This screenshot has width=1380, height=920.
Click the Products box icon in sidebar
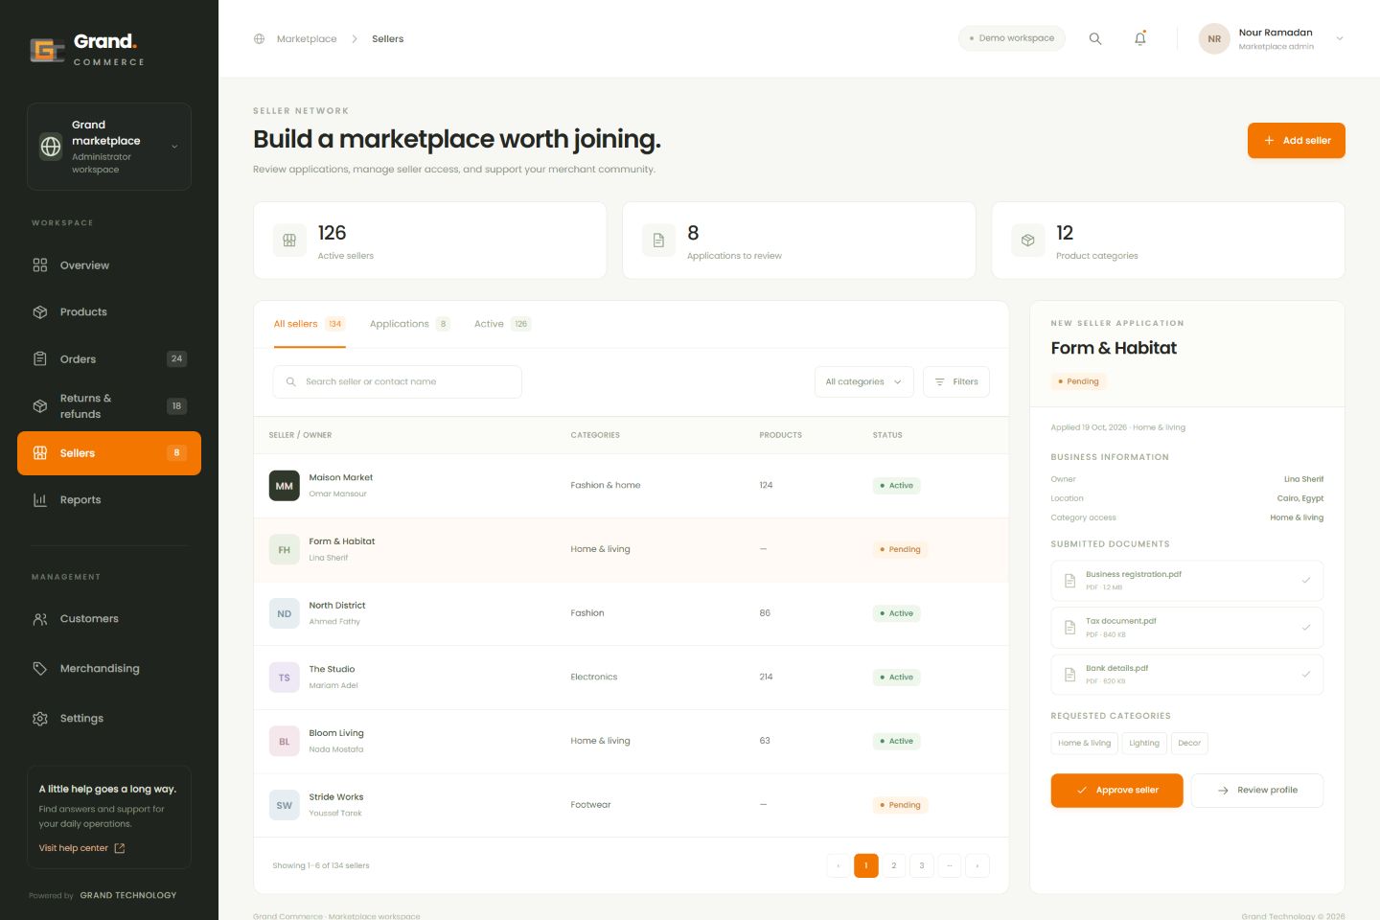point(40,312)
